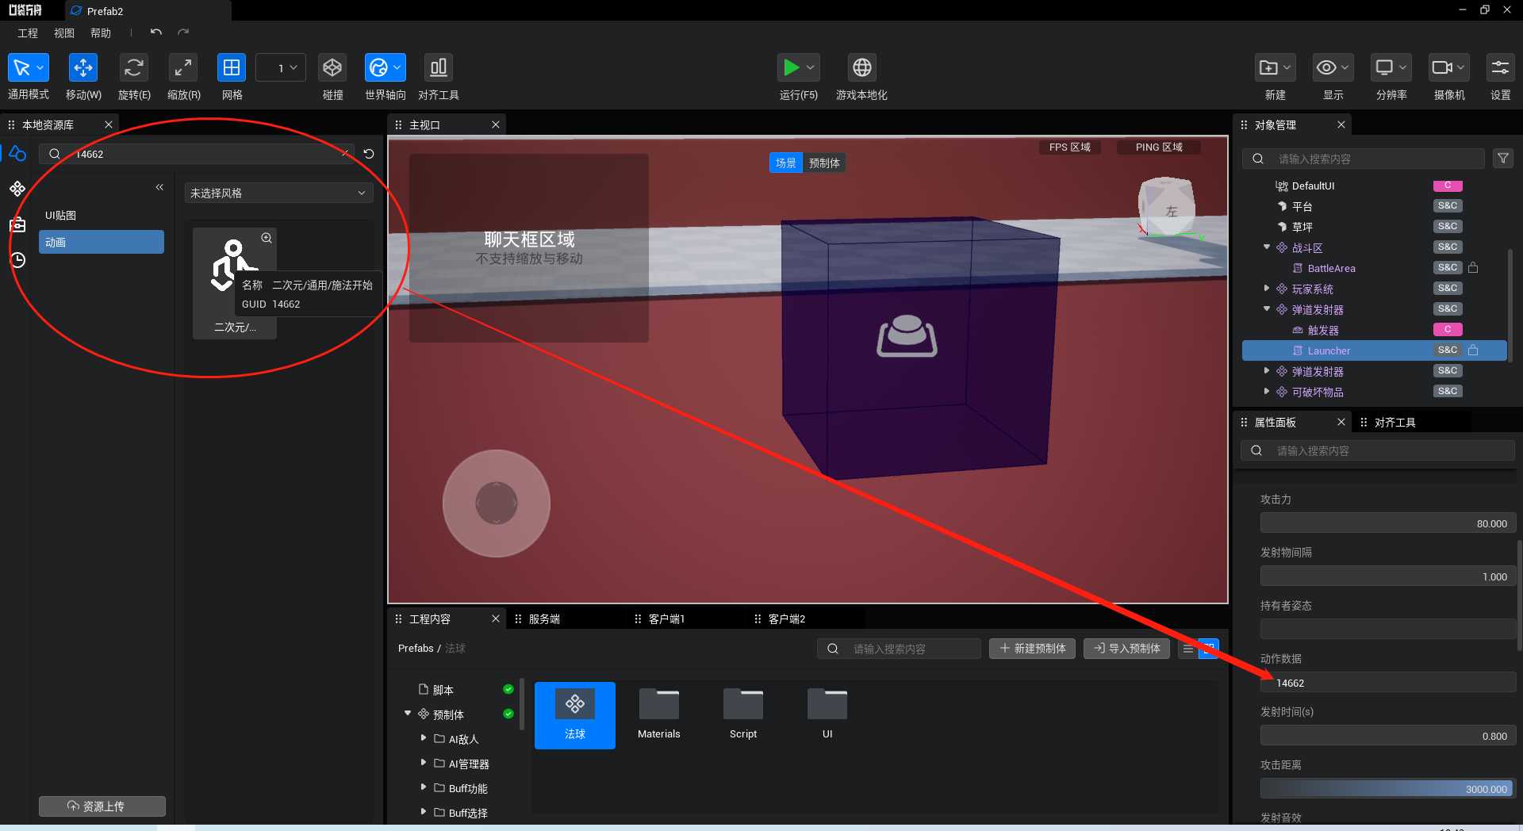The width and height of the screenshot is (1523, 831).
Task: Expand the AI敌人 folder
Action: 423,738
